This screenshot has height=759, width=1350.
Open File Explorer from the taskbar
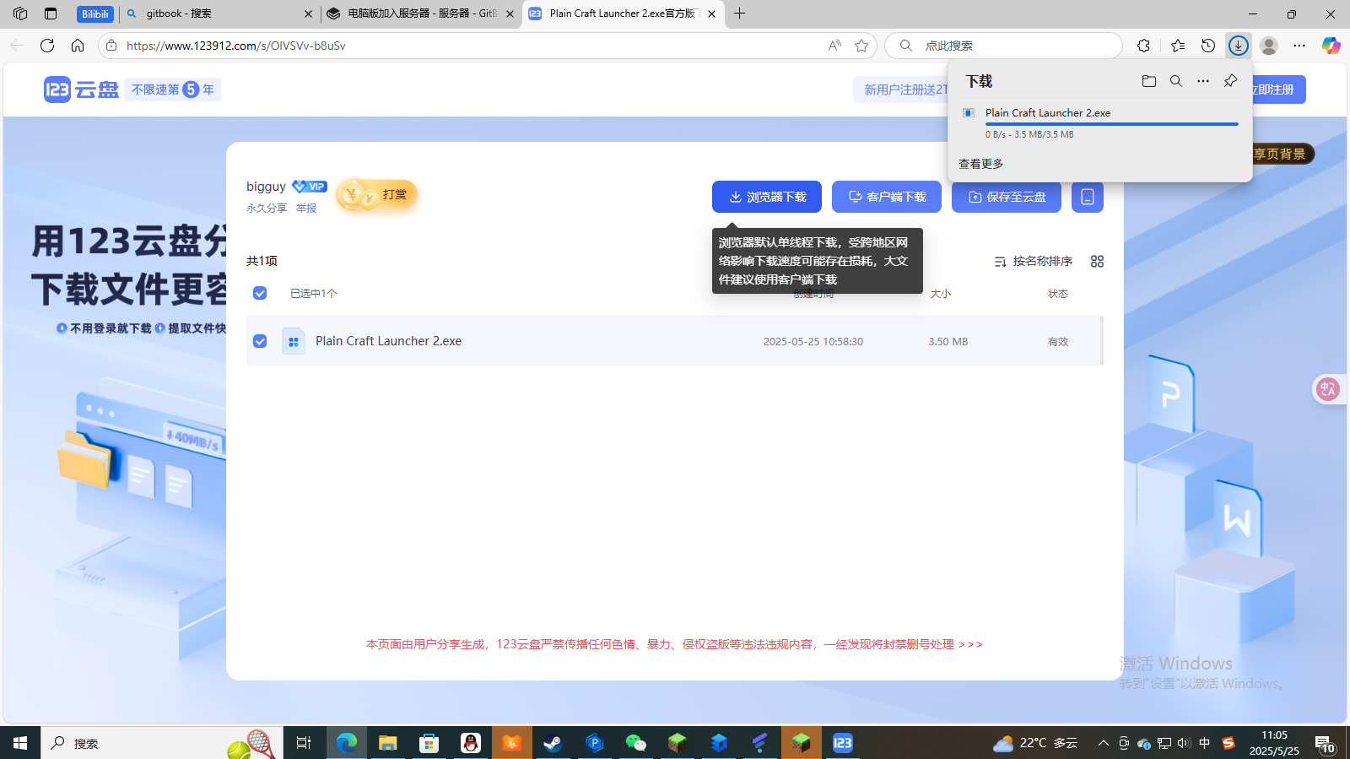point(387,743)
